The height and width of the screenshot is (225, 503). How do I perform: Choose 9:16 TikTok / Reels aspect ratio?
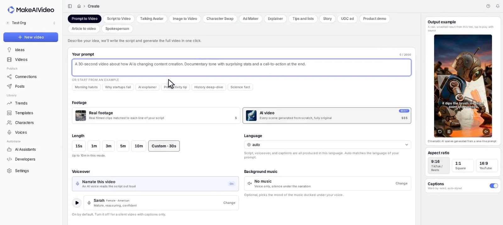(x=439, y=165)
